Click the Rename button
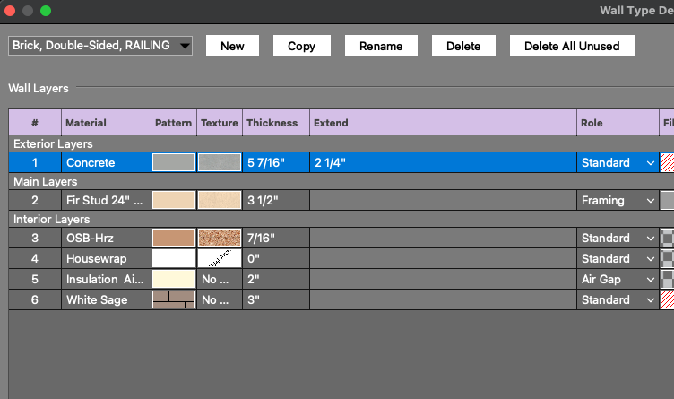Viewport: 674px width, 399px height. (x=381, y=46)
